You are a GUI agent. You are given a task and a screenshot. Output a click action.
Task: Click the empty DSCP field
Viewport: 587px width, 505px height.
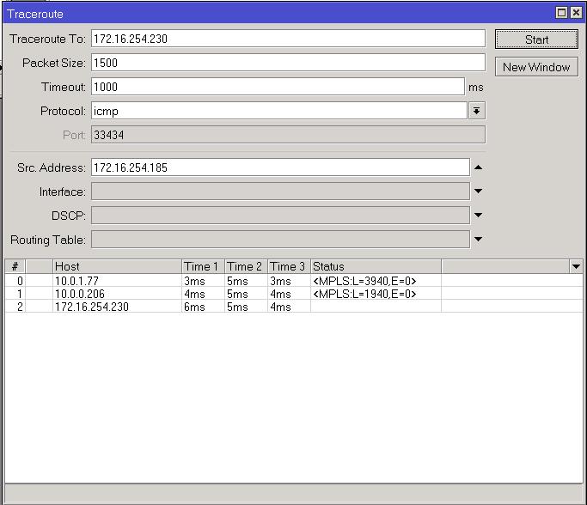pos(280,215)
